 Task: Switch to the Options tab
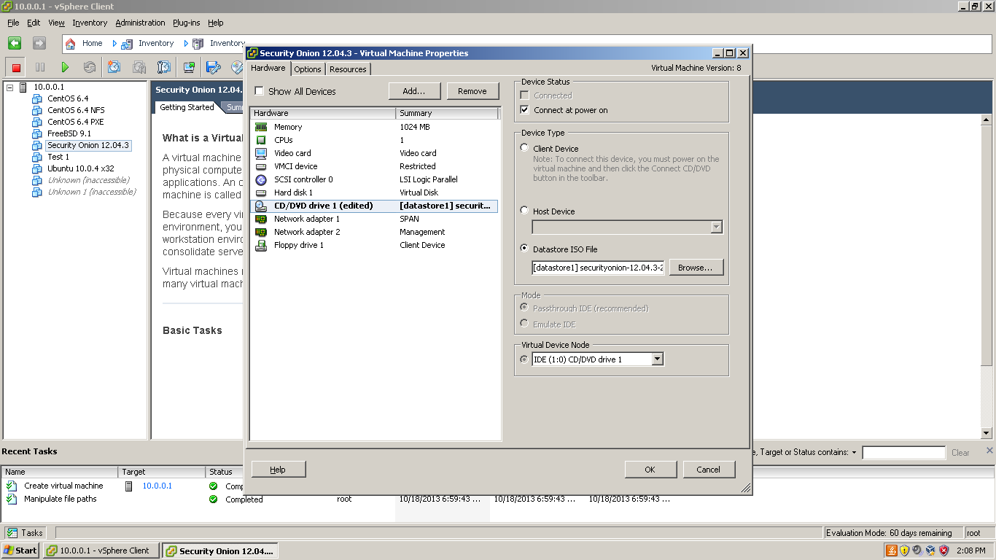(307, 69)
